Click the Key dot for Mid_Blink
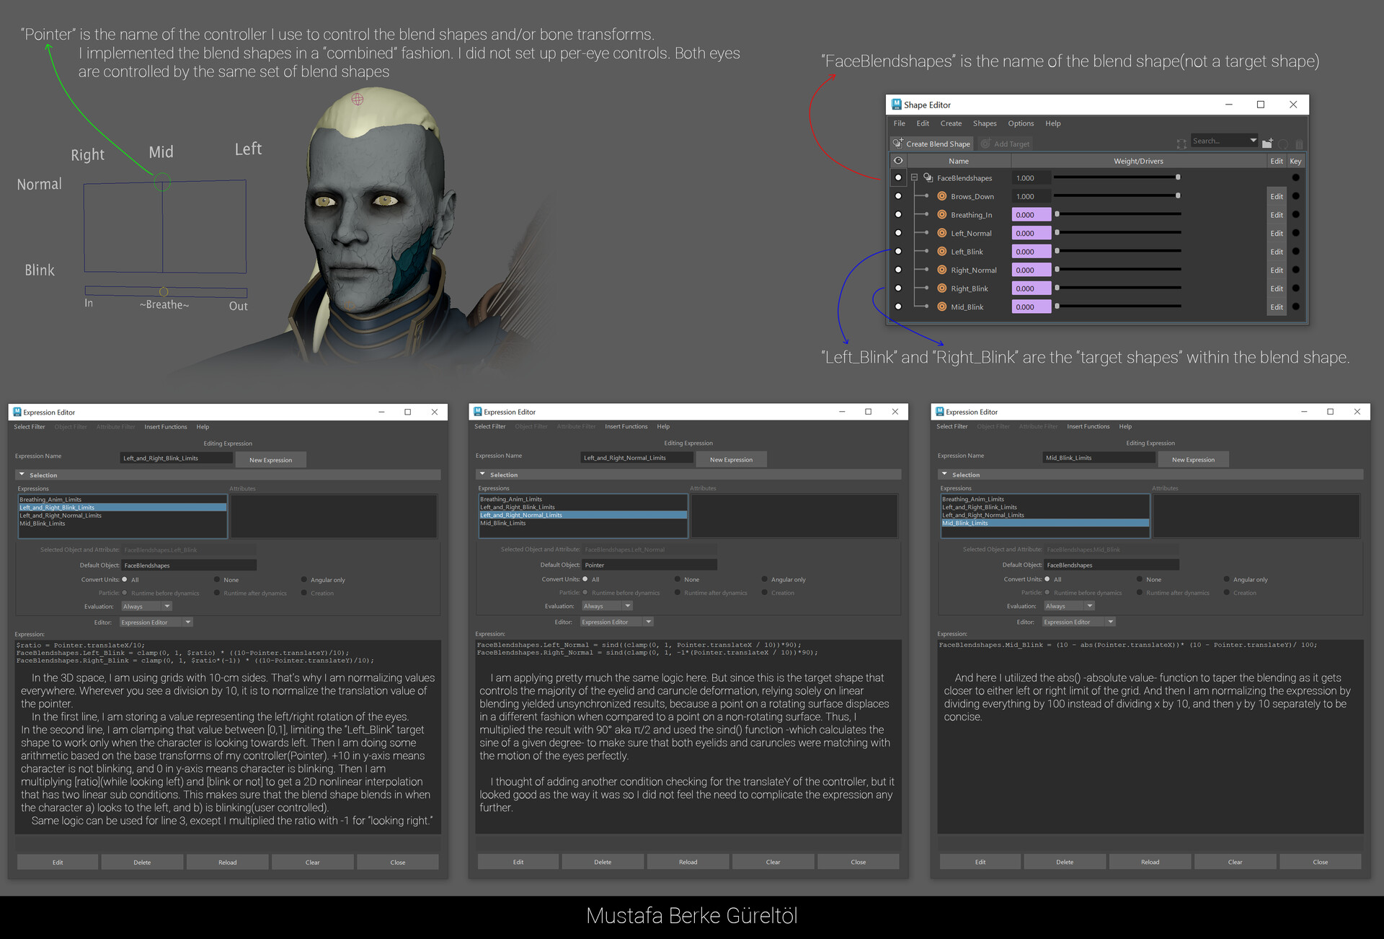Viewport: 1384px width, 939px height. tap(1295, 307)
